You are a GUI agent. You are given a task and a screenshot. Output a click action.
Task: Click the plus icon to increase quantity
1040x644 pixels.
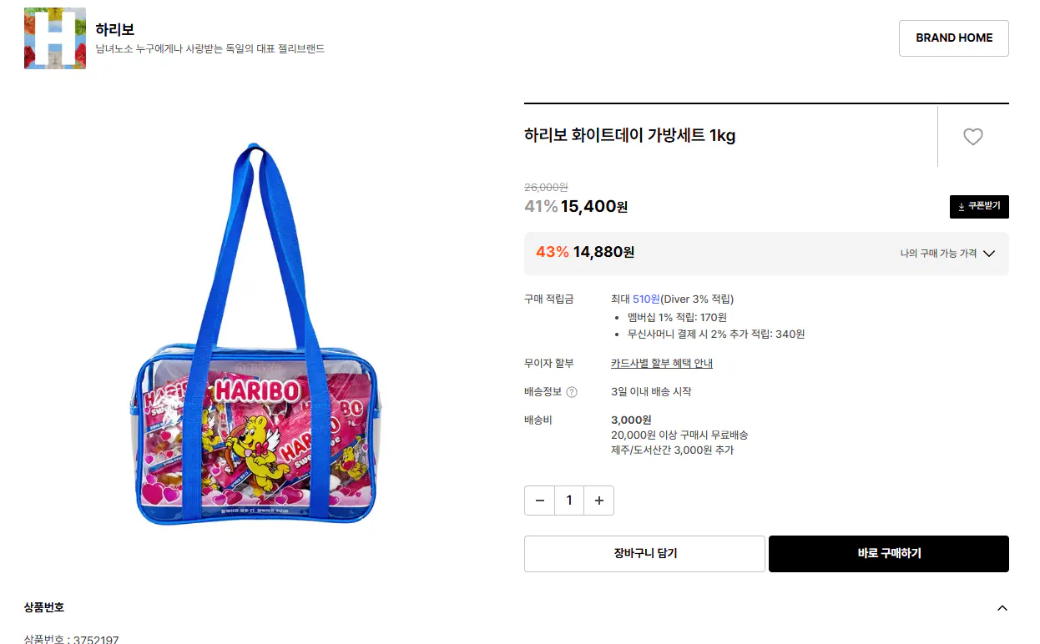(x=598, y=501)
